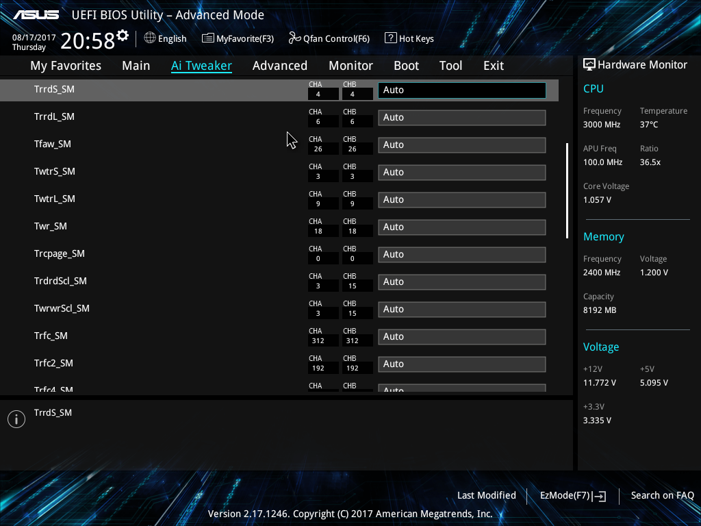
Task: Open the Boot tab
Action: click(x=407, y=66)
